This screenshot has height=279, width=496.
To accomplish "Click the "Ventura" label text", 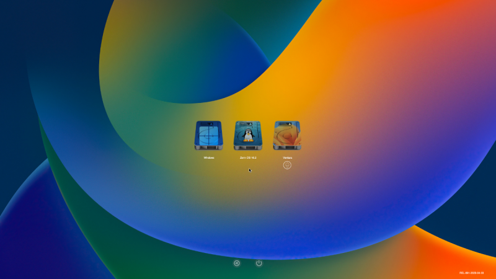I will point(287,158).
